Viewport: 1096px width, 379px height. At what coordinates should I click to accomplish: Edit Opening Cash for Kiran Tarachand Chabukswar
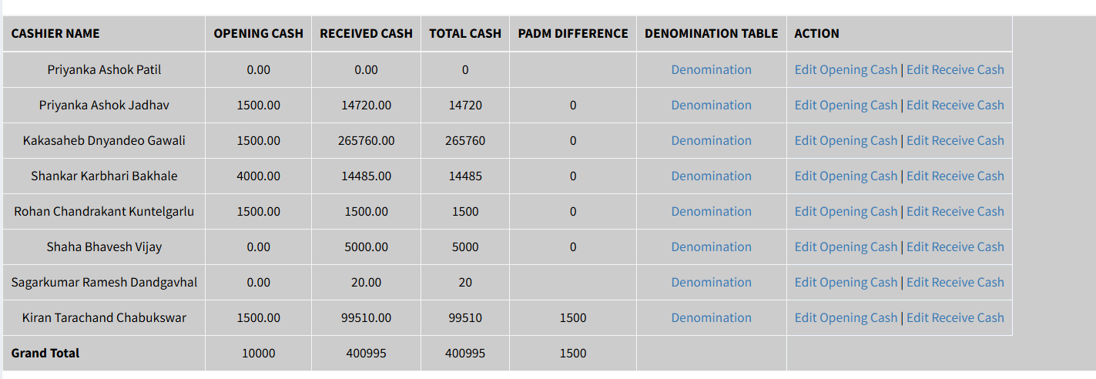tap(846, 317)
